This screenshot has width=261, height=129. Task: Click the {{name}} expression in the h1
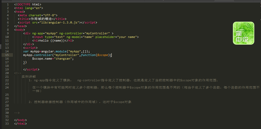click(x=58, y=41)
